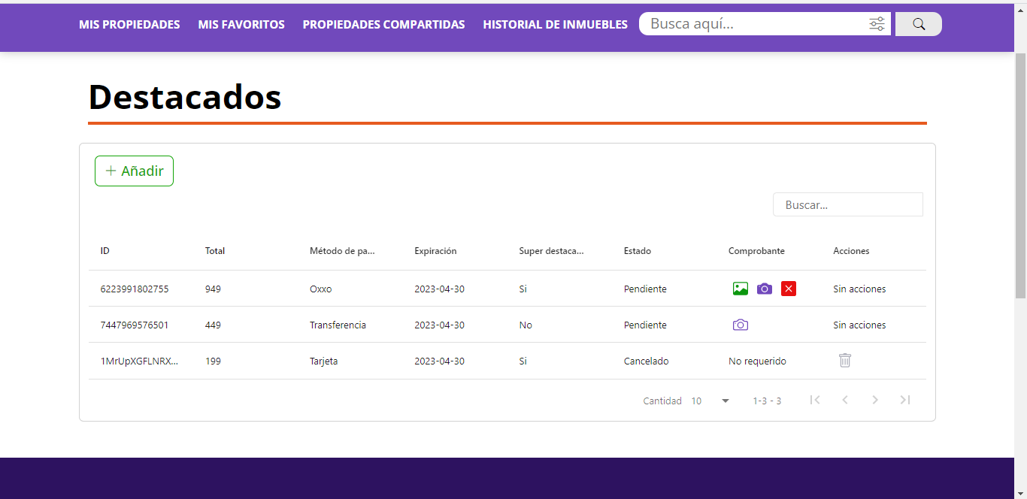Click the red X icon in Comprobante column
This screenshot has height=499, width=1027.
[x=788, y=289]
